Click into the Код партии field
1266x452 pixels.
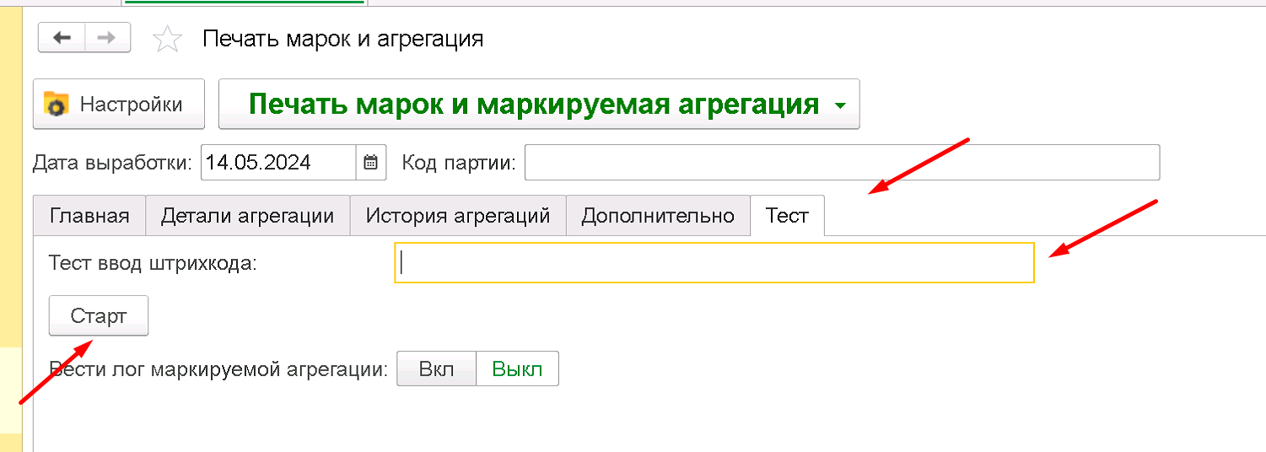842,163
